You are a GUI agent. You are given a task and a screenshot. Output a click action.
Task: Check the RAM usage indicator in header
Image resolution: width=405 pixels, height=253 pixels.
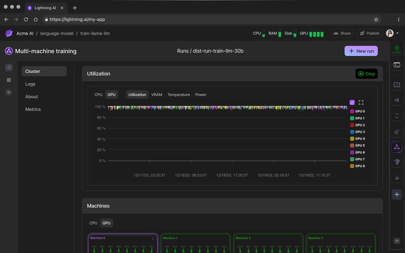click(275, 33)
